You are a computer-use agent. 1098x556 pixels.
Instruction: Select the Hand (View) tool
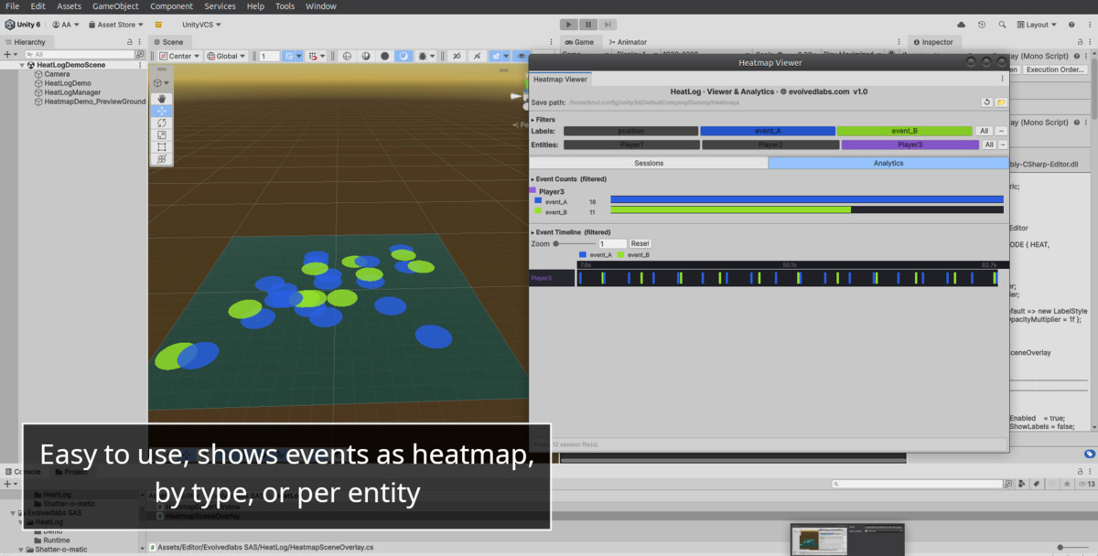[x=162, y=98]
